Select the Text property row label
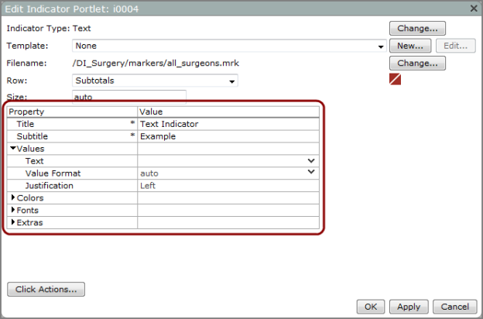 click(x=35, y=161)
